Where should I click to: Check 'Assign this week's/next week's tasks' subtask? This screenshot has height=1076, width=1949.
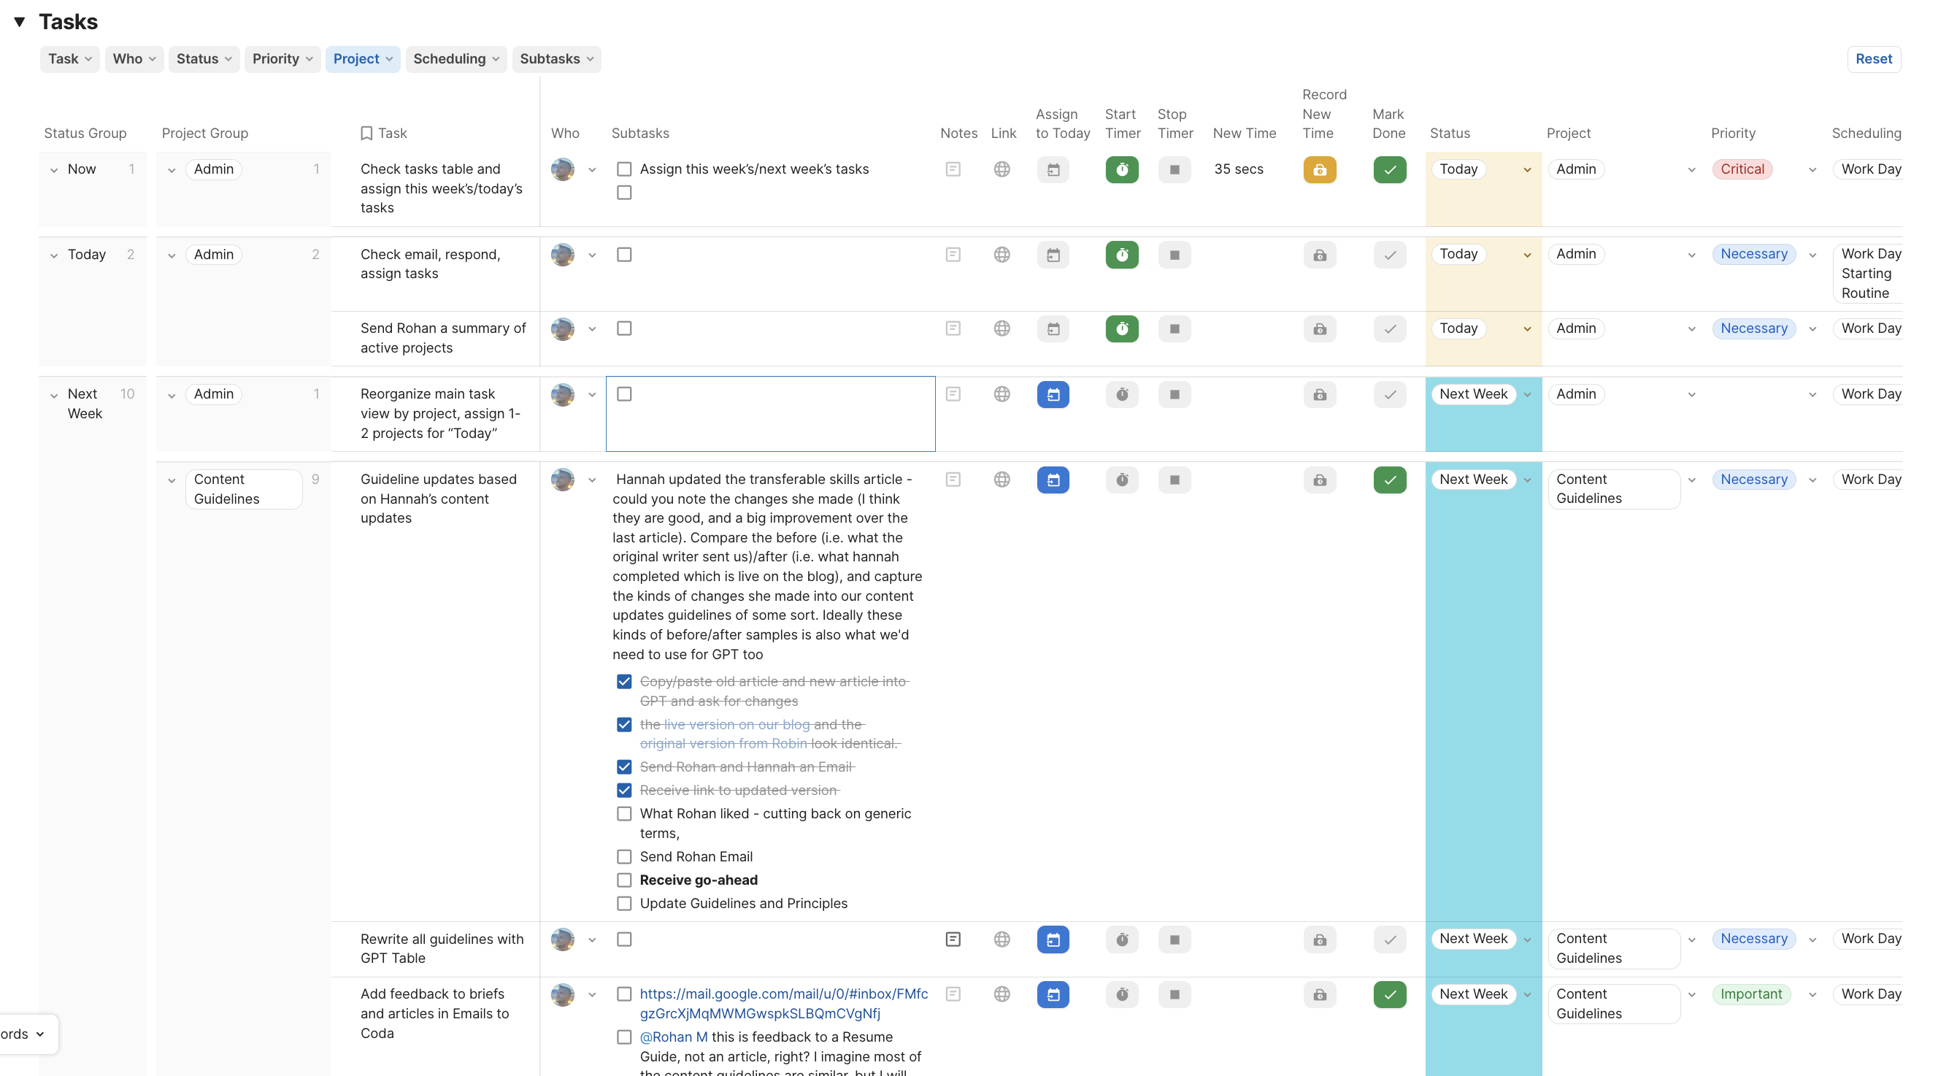tap(624, 169)
